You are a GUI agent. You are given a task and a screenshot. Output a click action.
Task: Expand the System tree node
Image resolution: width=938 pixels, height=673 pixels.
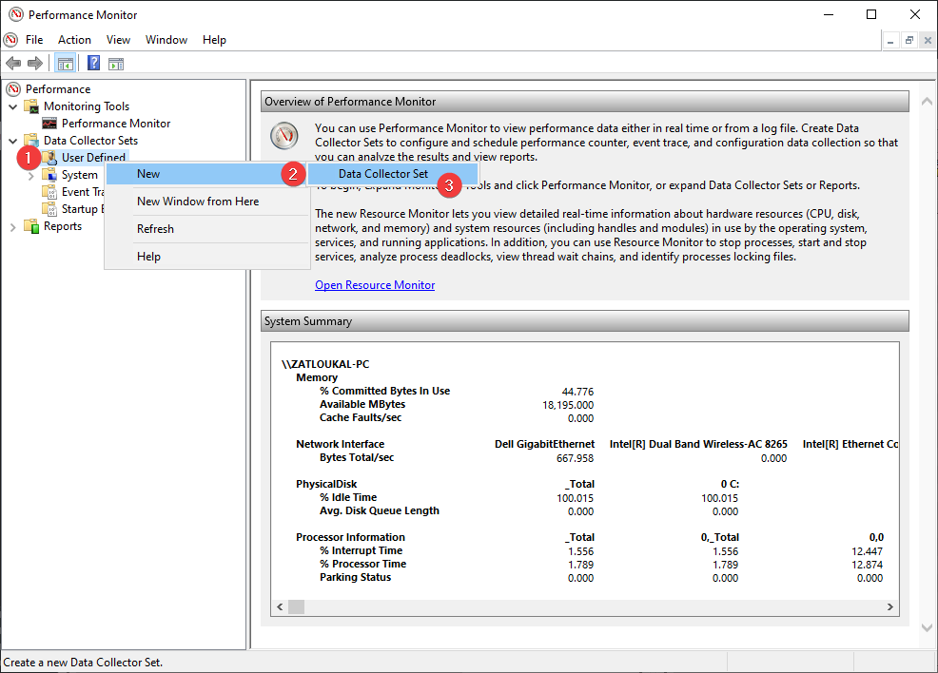tap(30, 175)
